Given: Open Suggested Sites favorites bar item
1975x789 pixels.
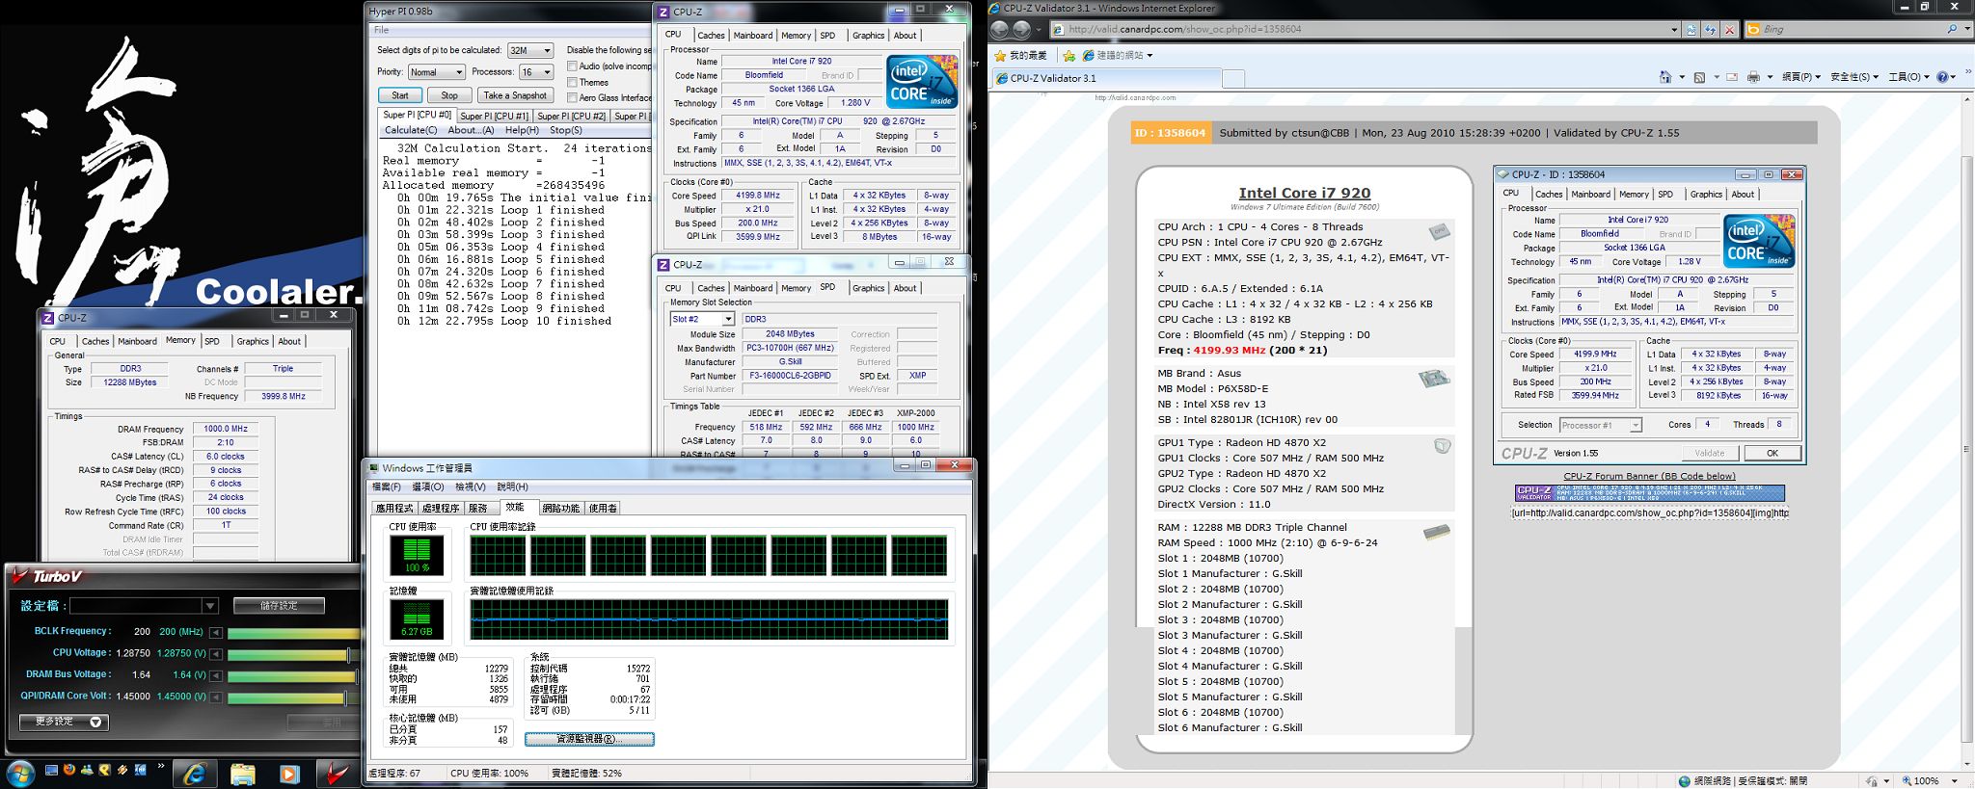Looking at the screenshot, I should (1118, 55).
